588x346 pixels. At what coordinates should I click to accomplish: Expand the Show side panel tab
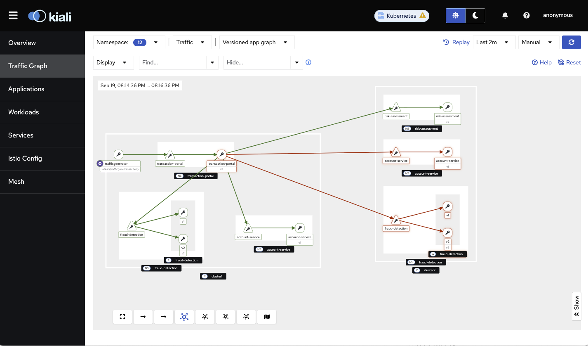[x=576, y=306]
